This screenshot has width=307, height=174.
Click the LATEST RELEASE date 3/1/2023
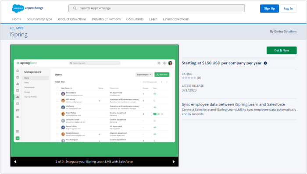click(x=189, y=90)
